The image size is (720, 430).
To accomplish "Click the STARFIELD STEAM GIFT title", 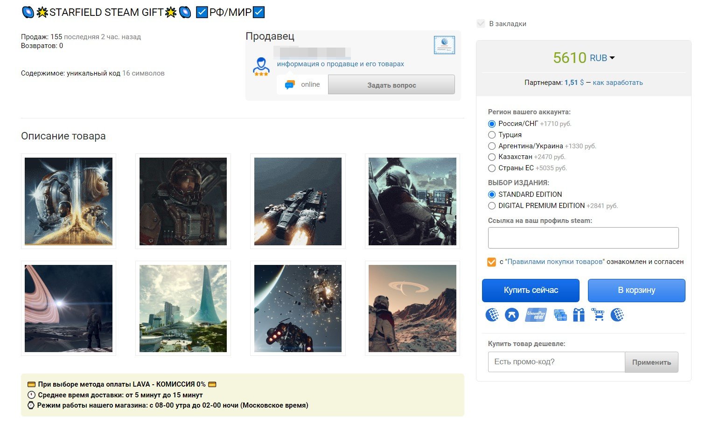I will pyautogui.click(x=106, y=13).
